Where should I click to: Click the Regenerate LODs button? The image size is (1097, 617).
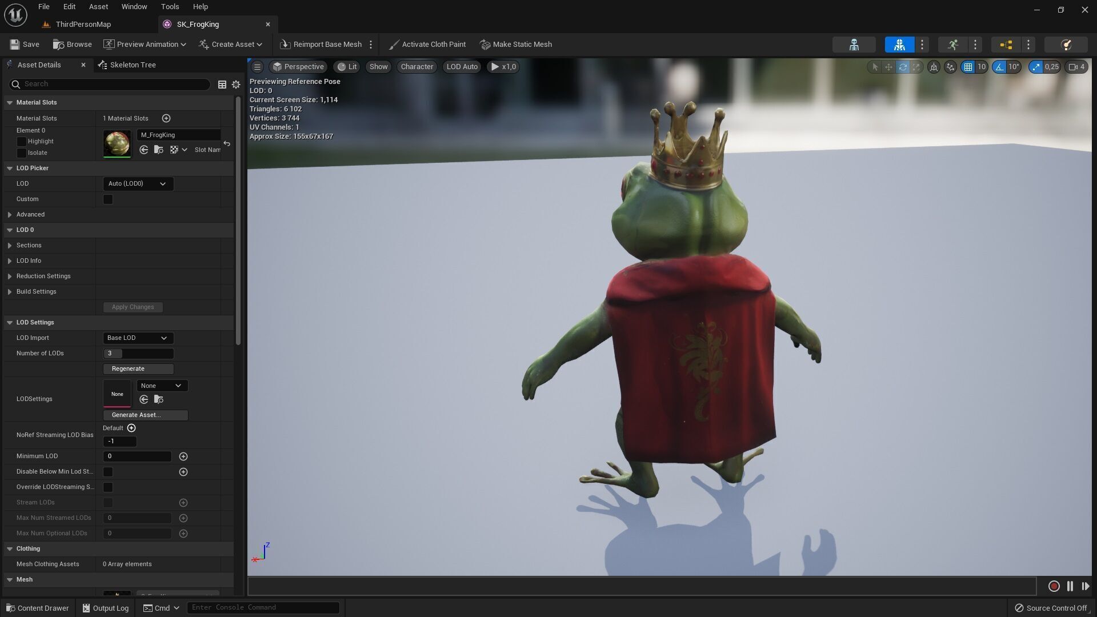tap(138, 369)
